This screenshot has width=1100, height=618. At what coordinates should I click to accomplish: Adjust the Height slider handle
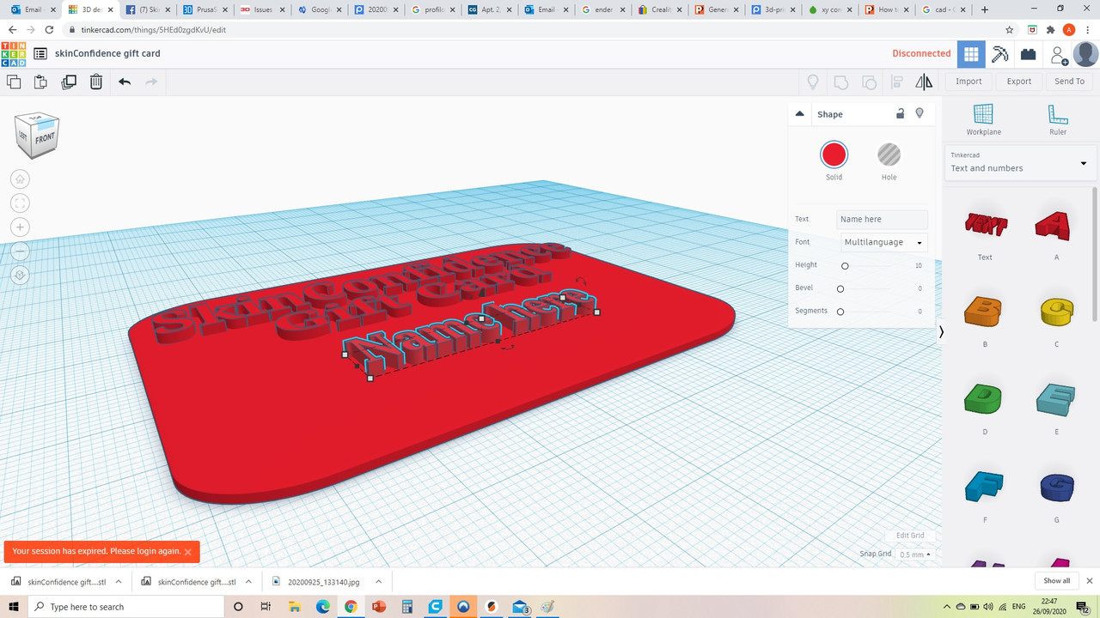845,266
